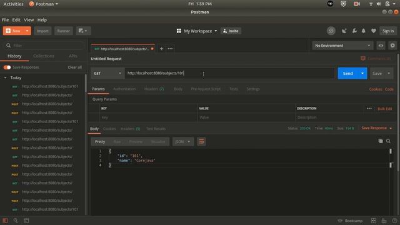Click the wrap lines icon in response
The height and width of the screenshot is (225, 400).
[201, 142]
